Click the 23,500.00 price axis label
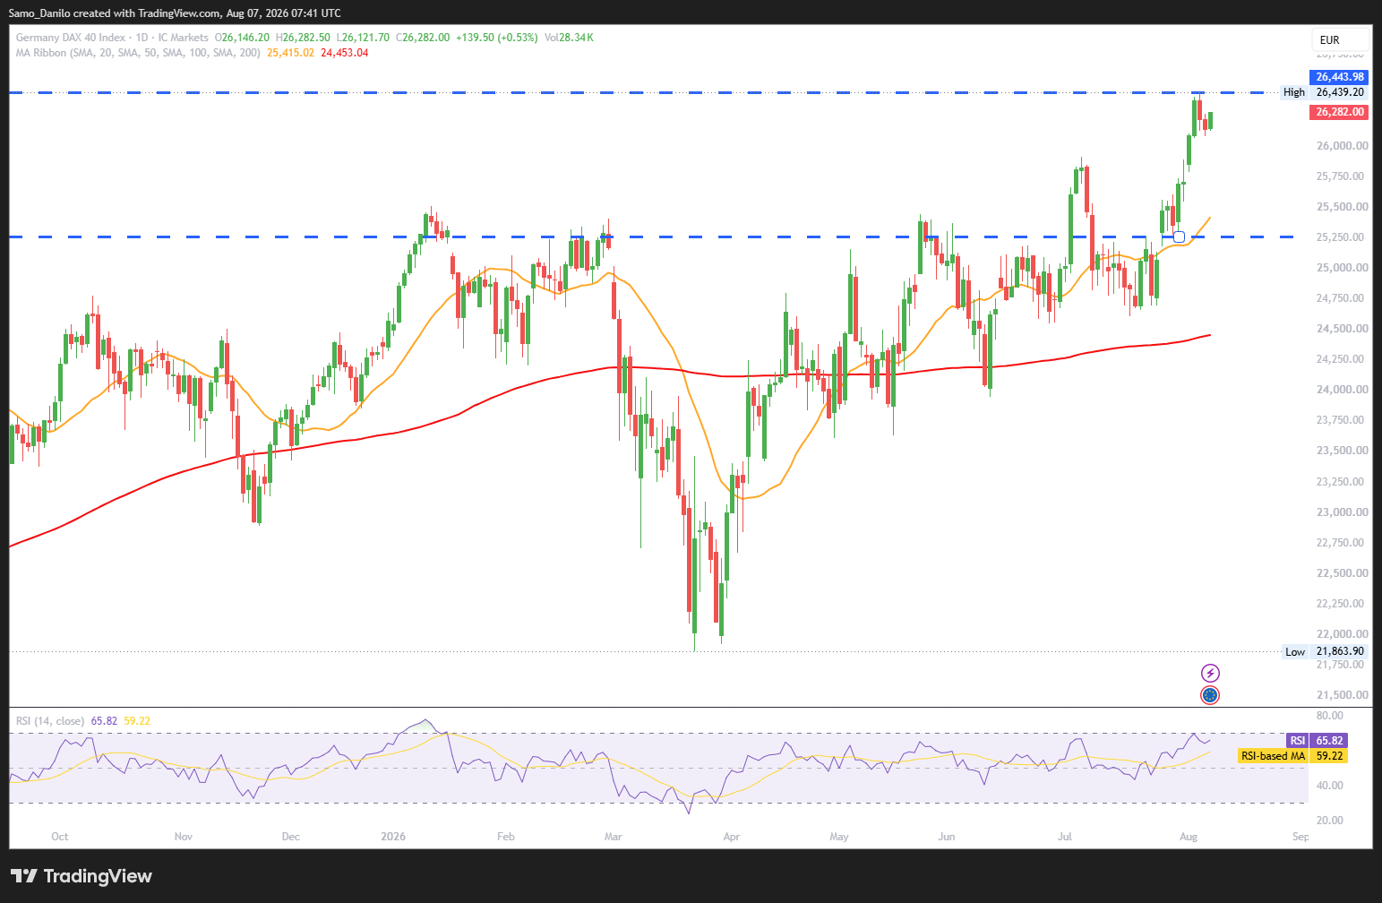This screenshot has width=1382, height=903. click(x=1342, y=451)
